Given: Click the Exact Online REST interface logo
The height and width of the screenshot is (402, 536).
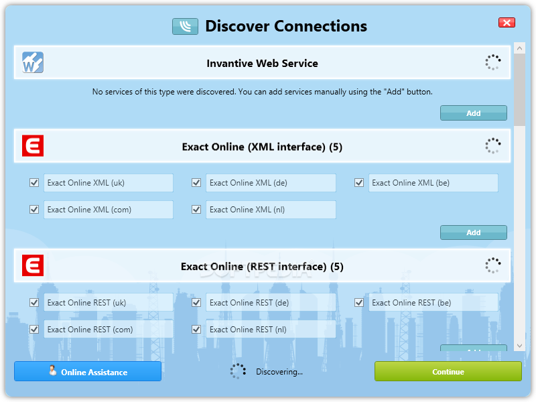Looking at the screenshot, I should point(33,265).
